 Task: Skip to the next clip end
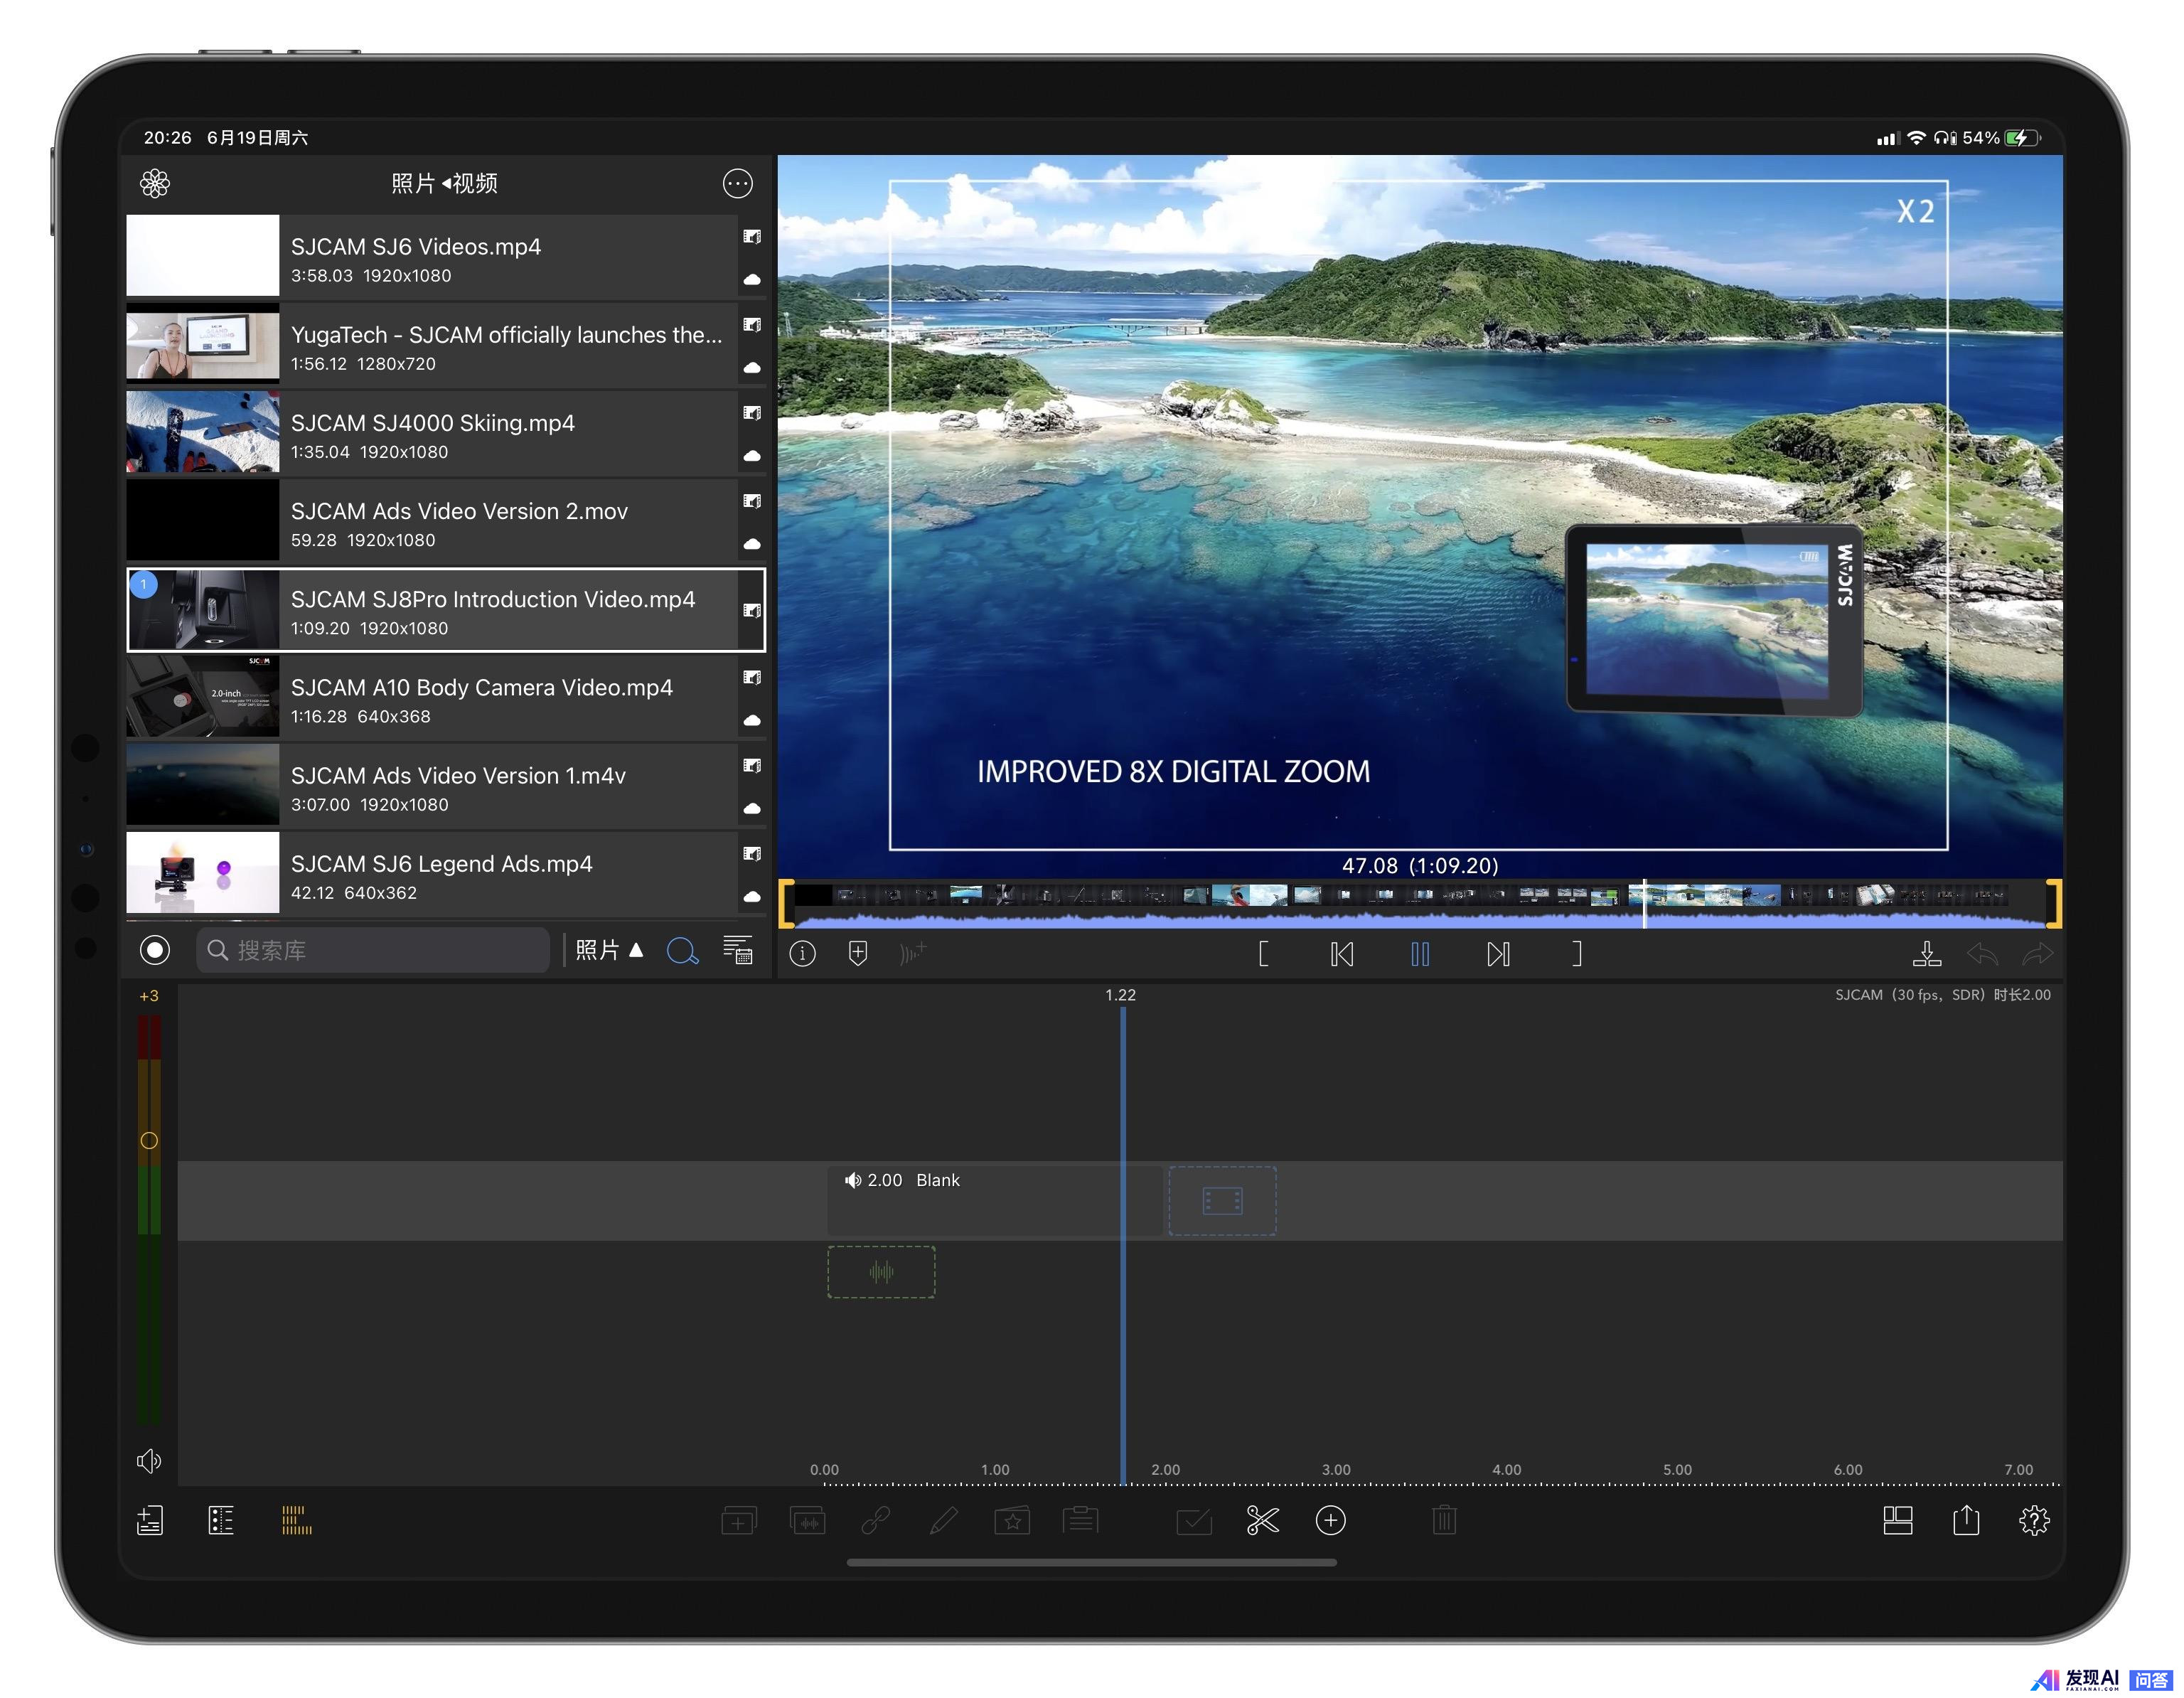point(1497,953)
